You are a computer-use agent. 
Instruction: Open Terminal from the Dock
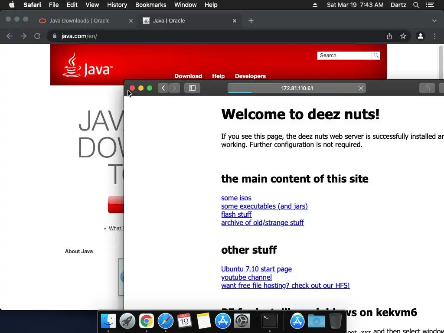coord(269,321)
